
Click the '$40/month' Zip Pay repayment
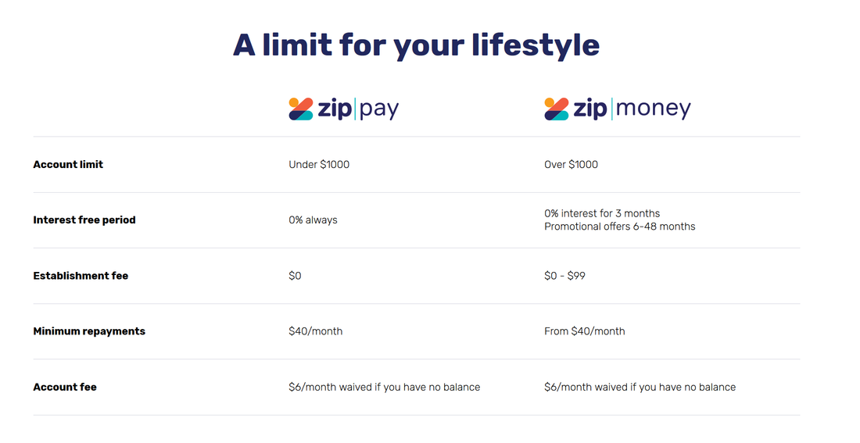pos(315,331)
